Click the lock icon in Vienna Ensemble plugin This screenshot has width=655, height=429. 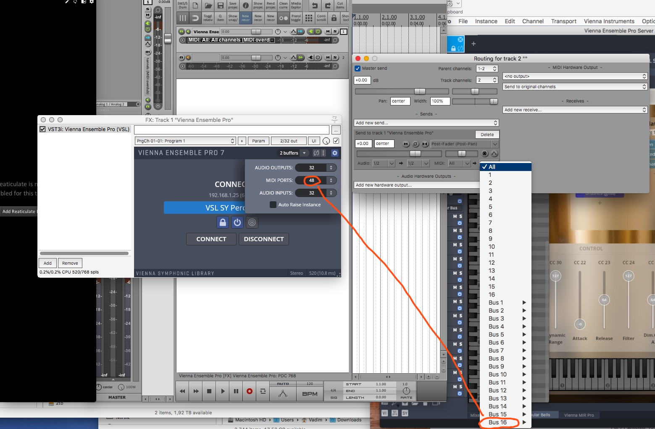(223, 222)
